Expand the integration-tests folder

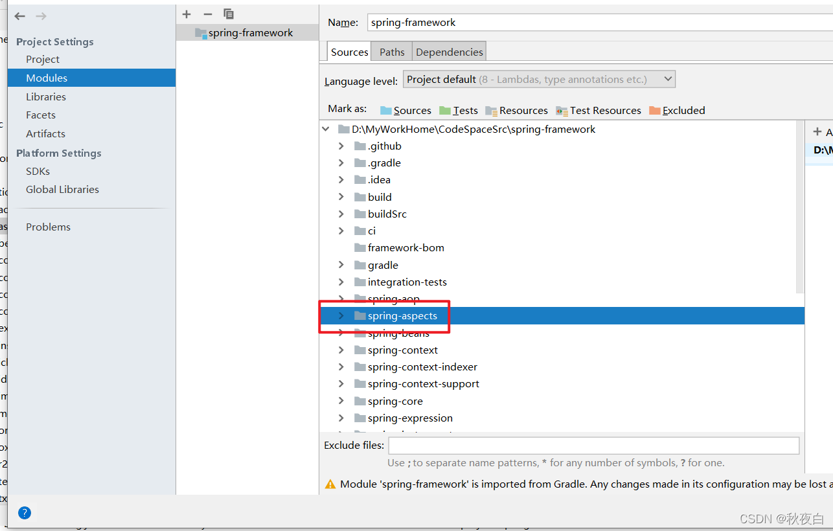341,282
